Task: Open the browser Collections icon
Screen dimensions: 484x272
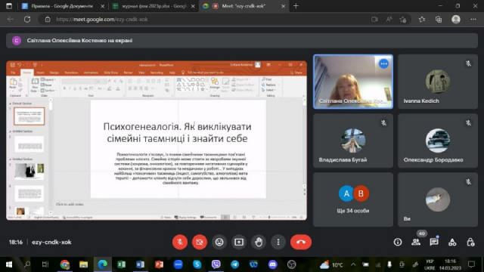Action: [x=439, y=20]
